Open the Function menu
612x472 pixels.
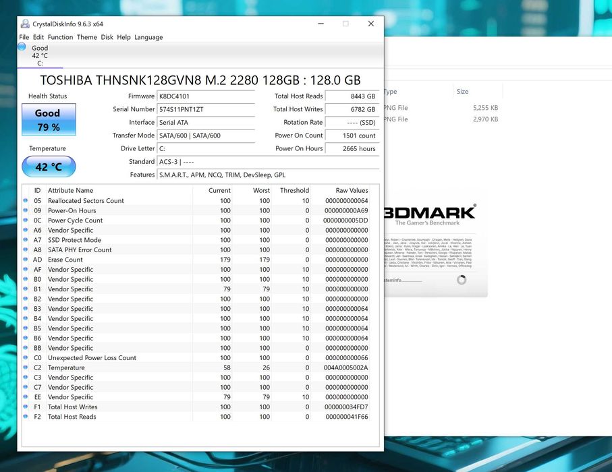(x=60, y=37)
